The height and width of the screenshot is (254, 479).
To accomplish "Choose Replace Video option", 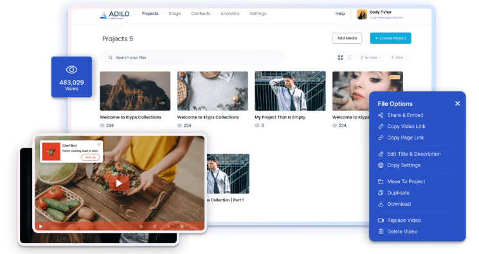I will pos(399,221).
